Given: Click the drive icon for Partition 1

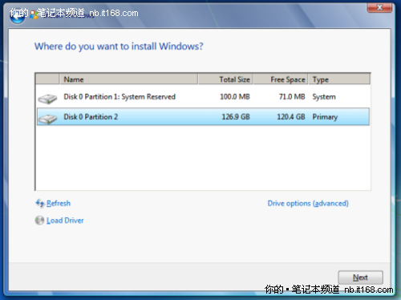Looking at the screenshot, I should click(47, 99).
